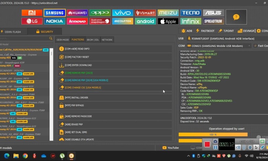The image size is (268, 161).
Task: Select the Huawei brand icon
Action: (77, 13)
